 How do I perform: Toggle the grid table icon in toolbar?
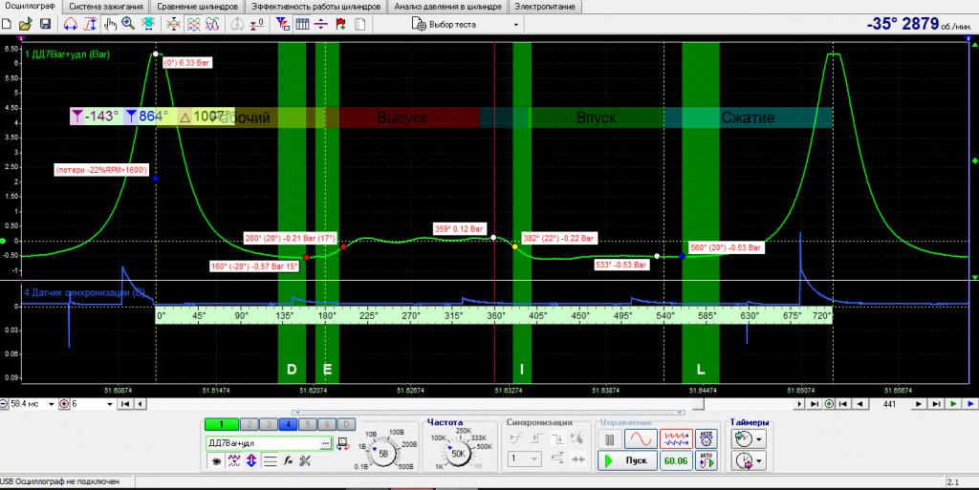[x=302, y=24]
